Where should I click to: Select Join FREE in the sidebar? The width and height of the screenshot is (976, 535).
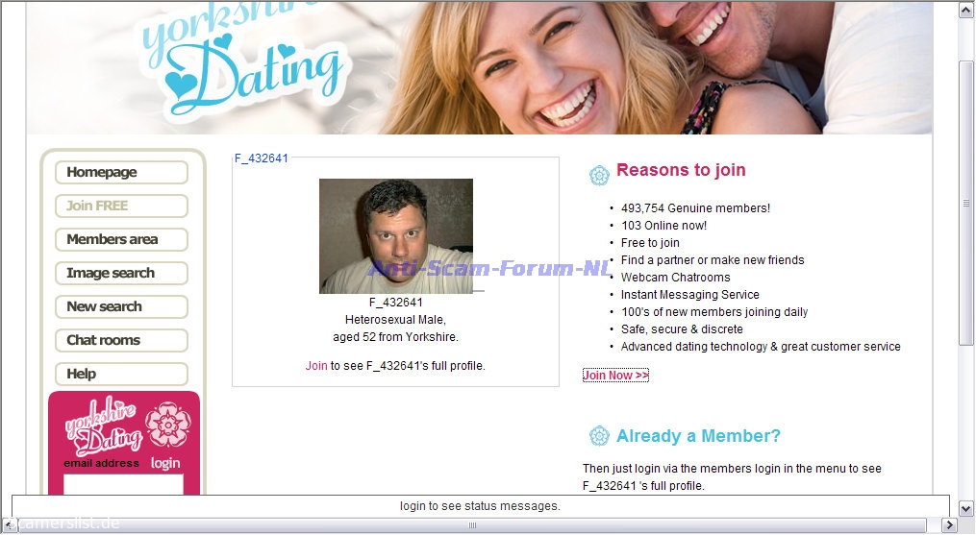pos(121,207)
